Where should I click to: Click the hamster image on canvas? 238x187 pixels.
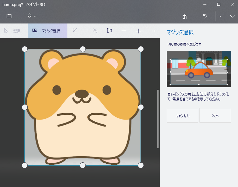point(83,107)
